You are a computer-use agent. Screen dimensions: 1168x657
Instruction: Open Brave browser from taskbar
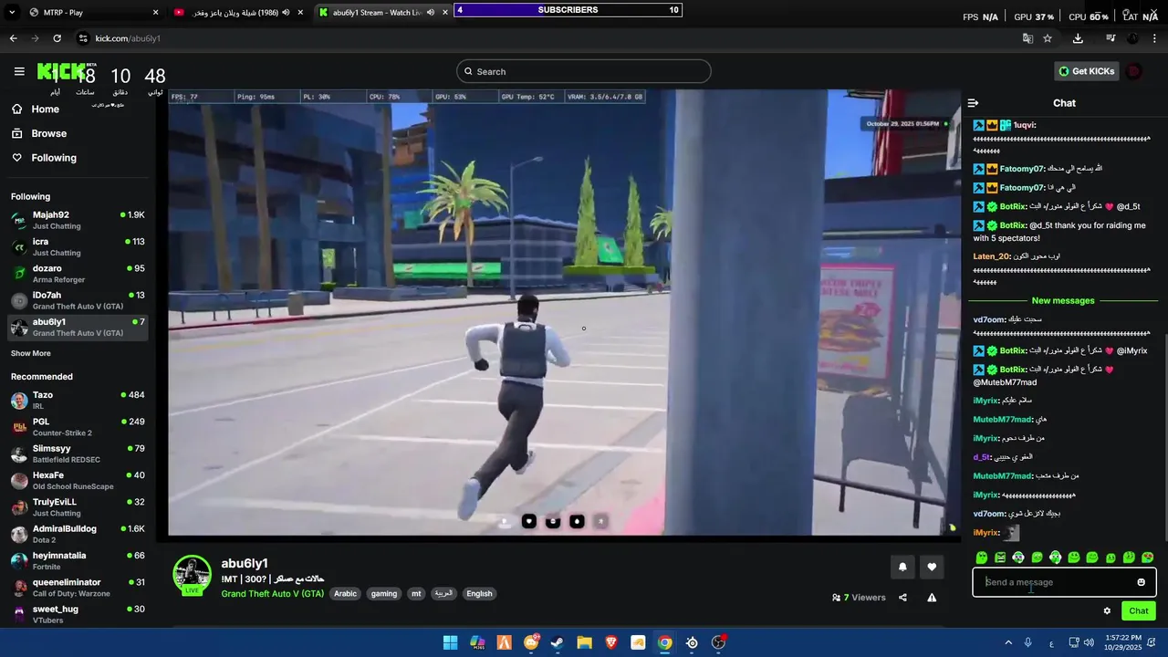pos(611,643)
